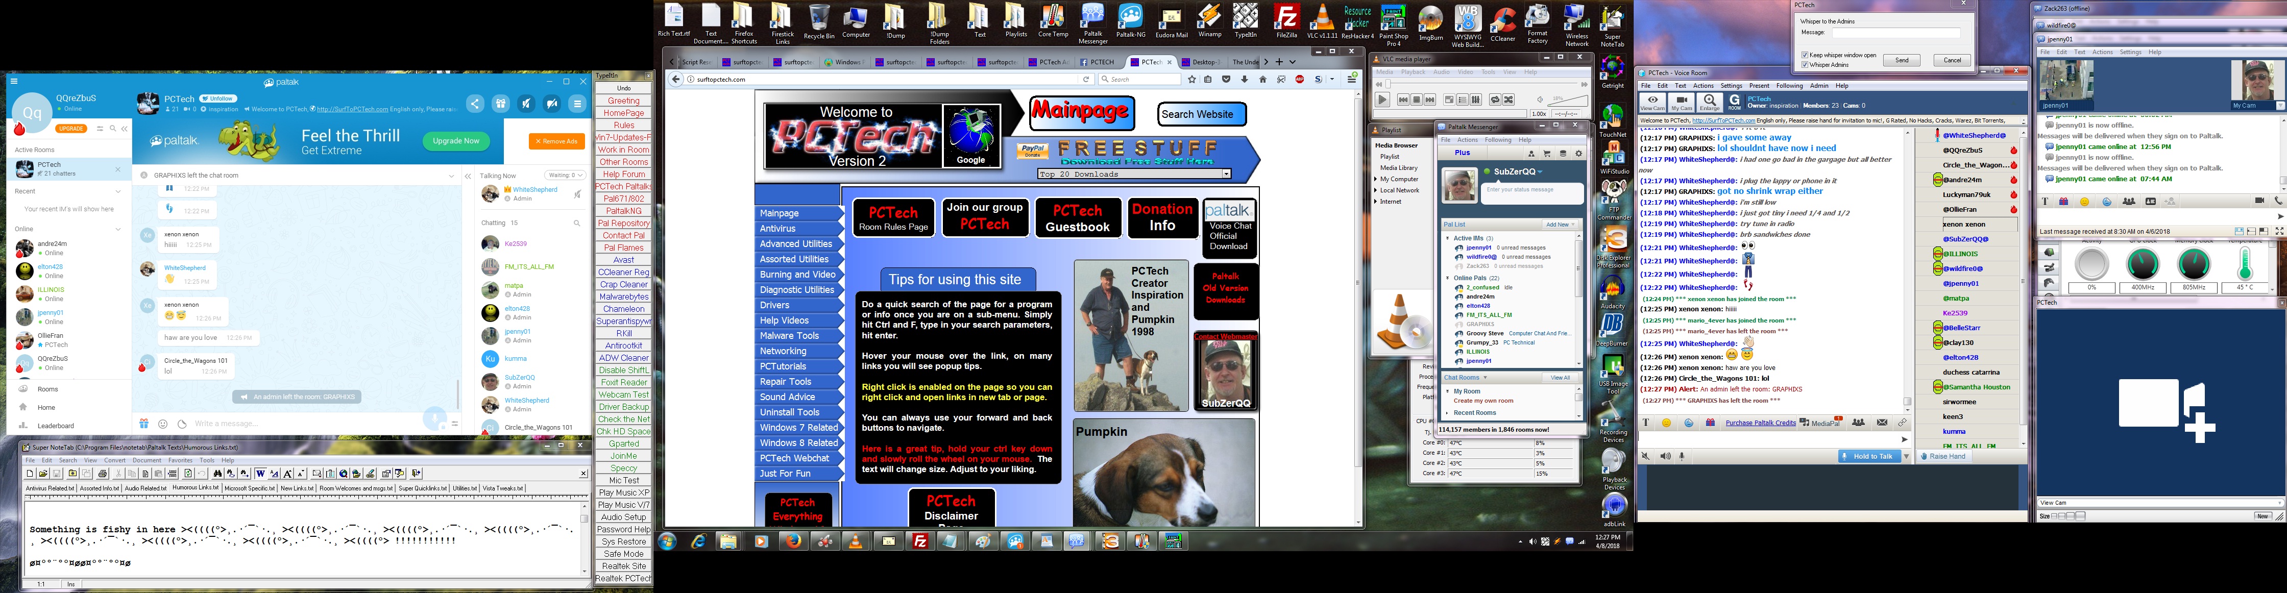Viewport: 2287px width, 593px height.
Task: Toggle the Whisper Admins checkbox
Action: tap(1805, 65)
